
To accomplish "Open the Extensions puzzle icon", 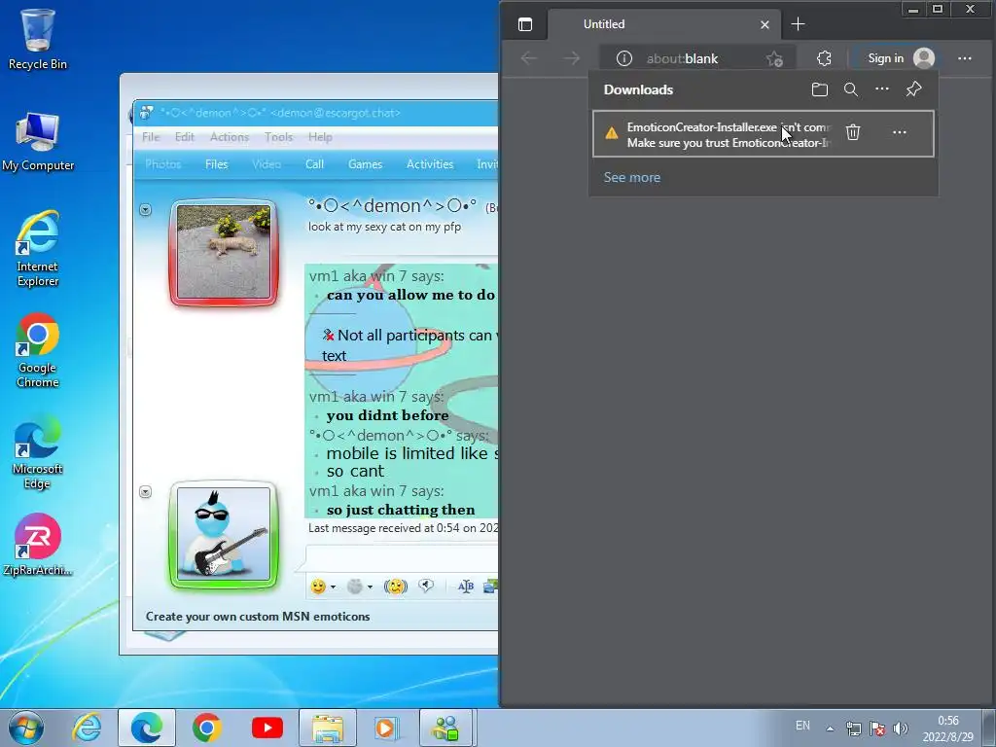I will pos(824,58).
